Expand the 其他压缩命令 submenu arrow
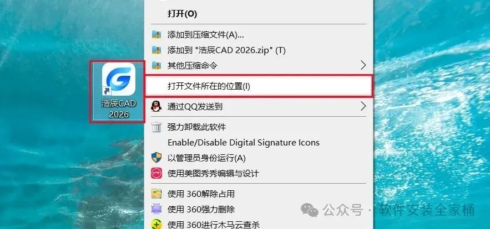The height and width of the screenshot is (229, 490). [x=363, y=65]
